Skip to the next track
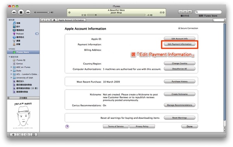Viewport: 233px width, 147px height. click(x=28, y=12)
